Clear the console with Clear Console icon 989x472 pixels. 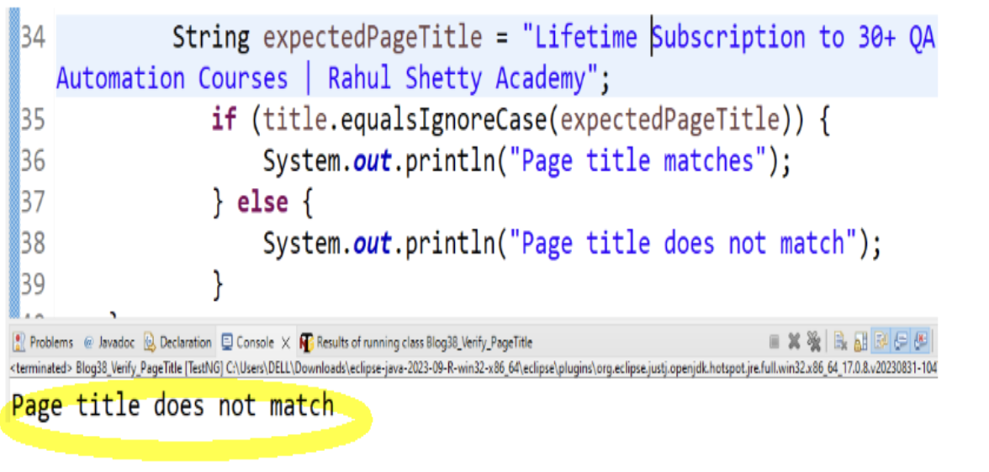pyautogui.click(x=839, y=342)
